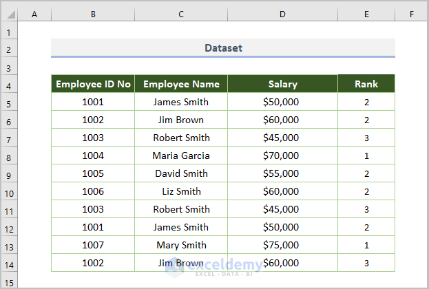Select column D header

coord(282,14)
